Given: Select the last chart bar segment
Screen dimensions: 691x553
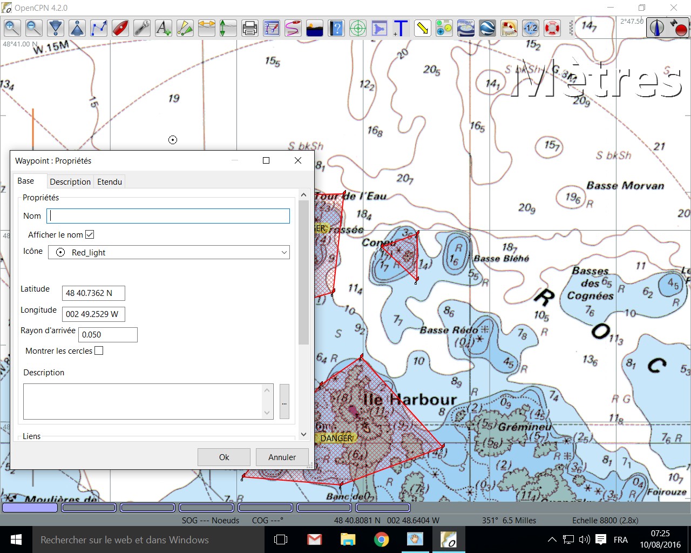Looking at the screenshot, I should (x=383, y=508).
